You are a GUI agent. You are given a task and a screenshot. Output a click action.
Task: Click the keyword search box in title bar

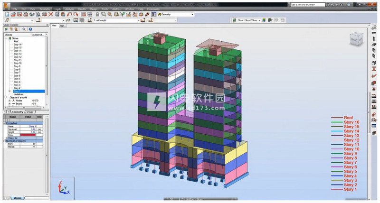point(307,5)
